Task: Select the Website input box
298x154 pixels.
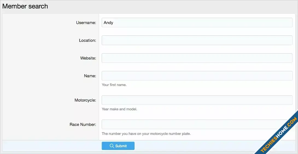Action: (197, 58)
